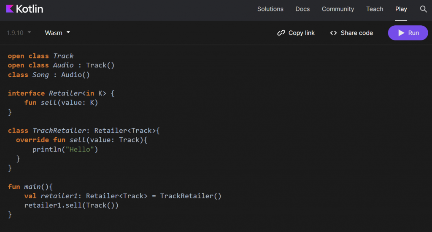Click the main function name

point(32,187)
